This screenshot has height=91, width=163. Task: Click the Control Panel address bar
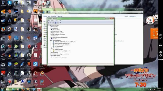[x=84, y=12]
